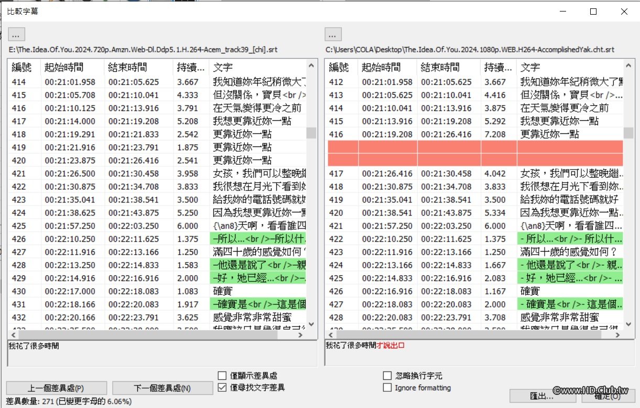The image size is (640, 408).
Task: Select right row 416 更靠近妳一點
Action: point(474,134)
